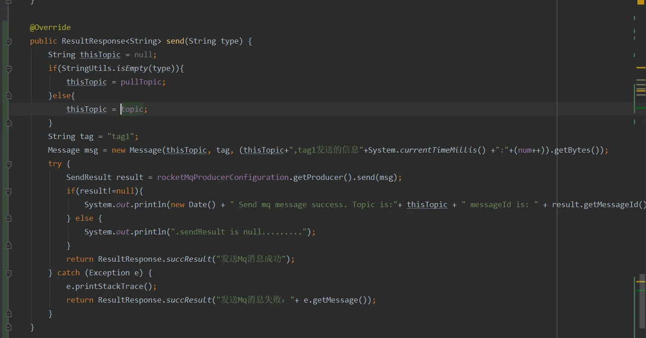Click println on the sendResult is null line
The width and height of the screenshot is (646, 338).
(150, 232)
